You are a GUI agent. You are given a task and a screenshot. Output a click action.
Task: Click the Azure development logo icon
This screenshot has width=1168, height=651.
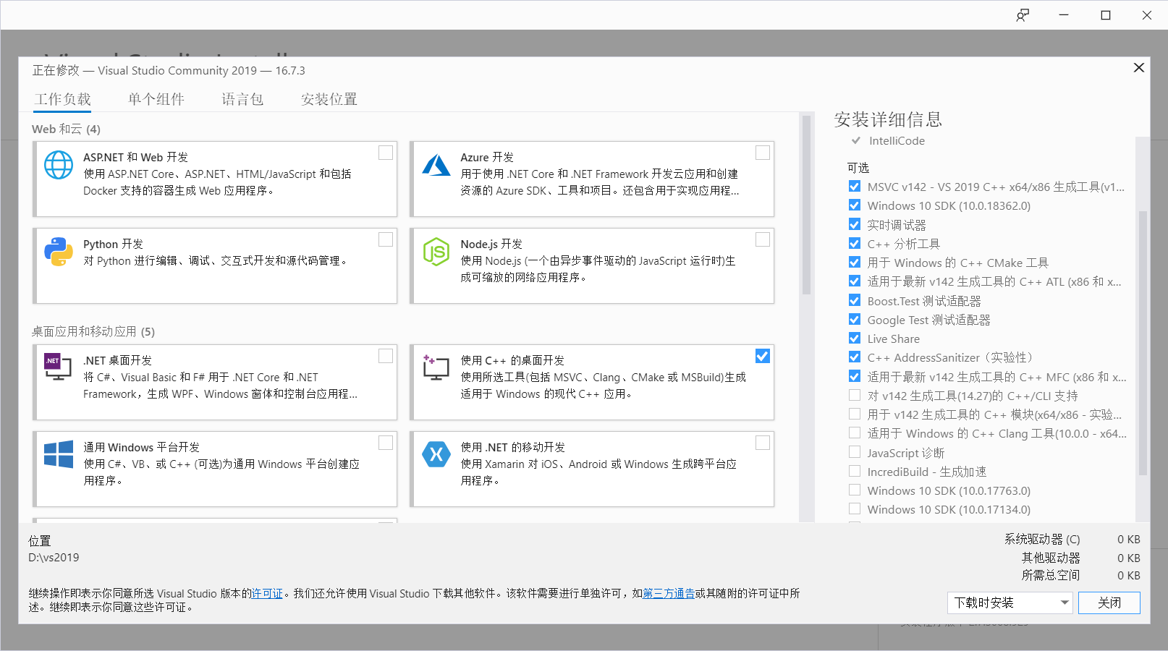point(436,165)
